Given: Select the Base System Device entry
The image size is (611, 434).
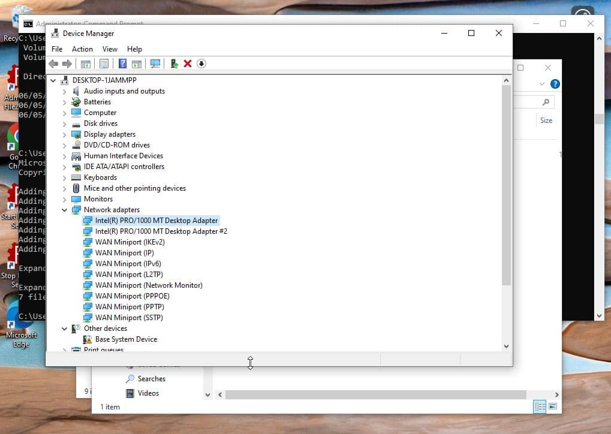Looking at the screenshot, I should (x=126, y=339).
